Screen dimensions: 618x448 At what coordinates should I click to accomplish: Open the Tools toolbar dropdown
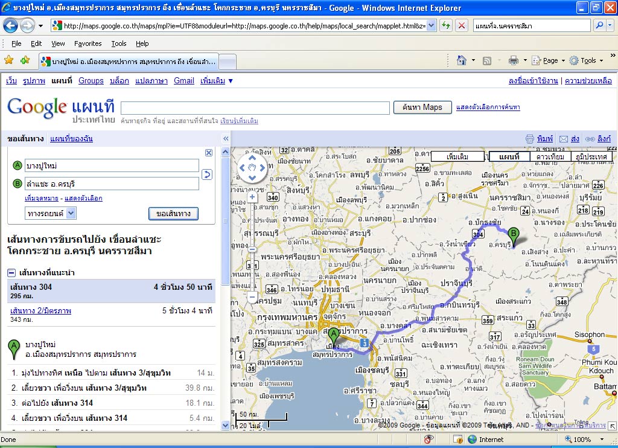(587, 60)
